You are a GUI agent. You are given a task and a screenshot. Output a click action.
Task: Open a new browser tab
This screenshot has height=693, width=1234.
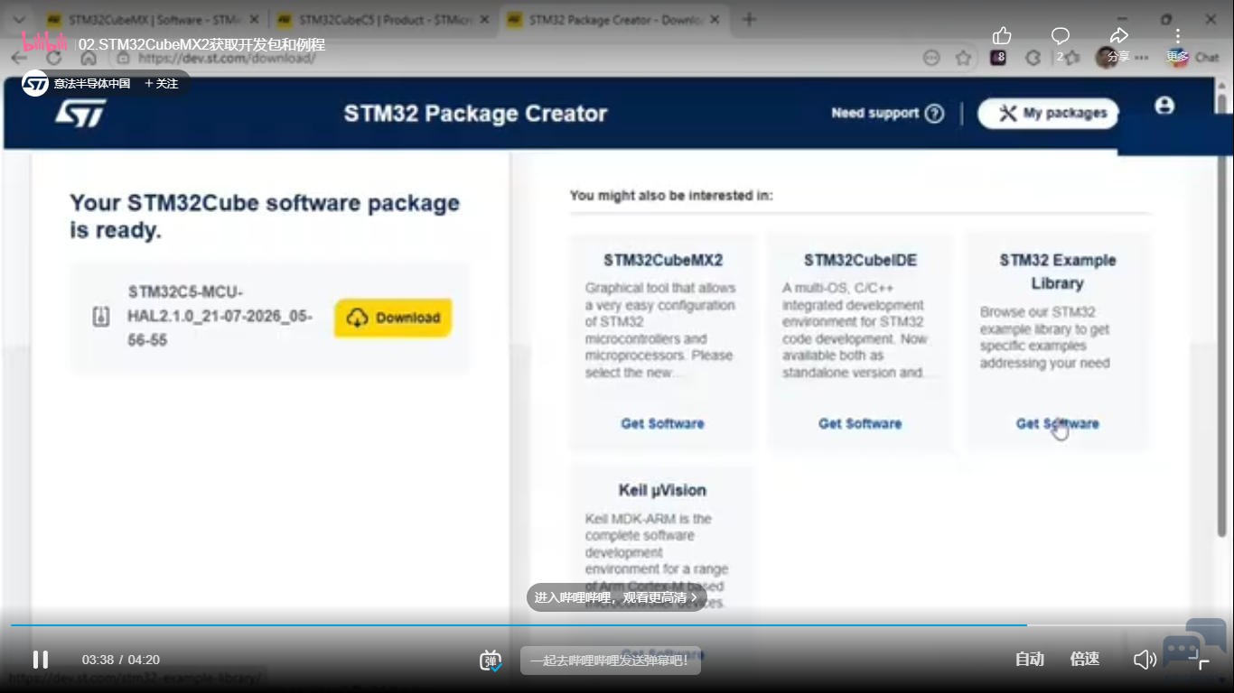[748, 20]
